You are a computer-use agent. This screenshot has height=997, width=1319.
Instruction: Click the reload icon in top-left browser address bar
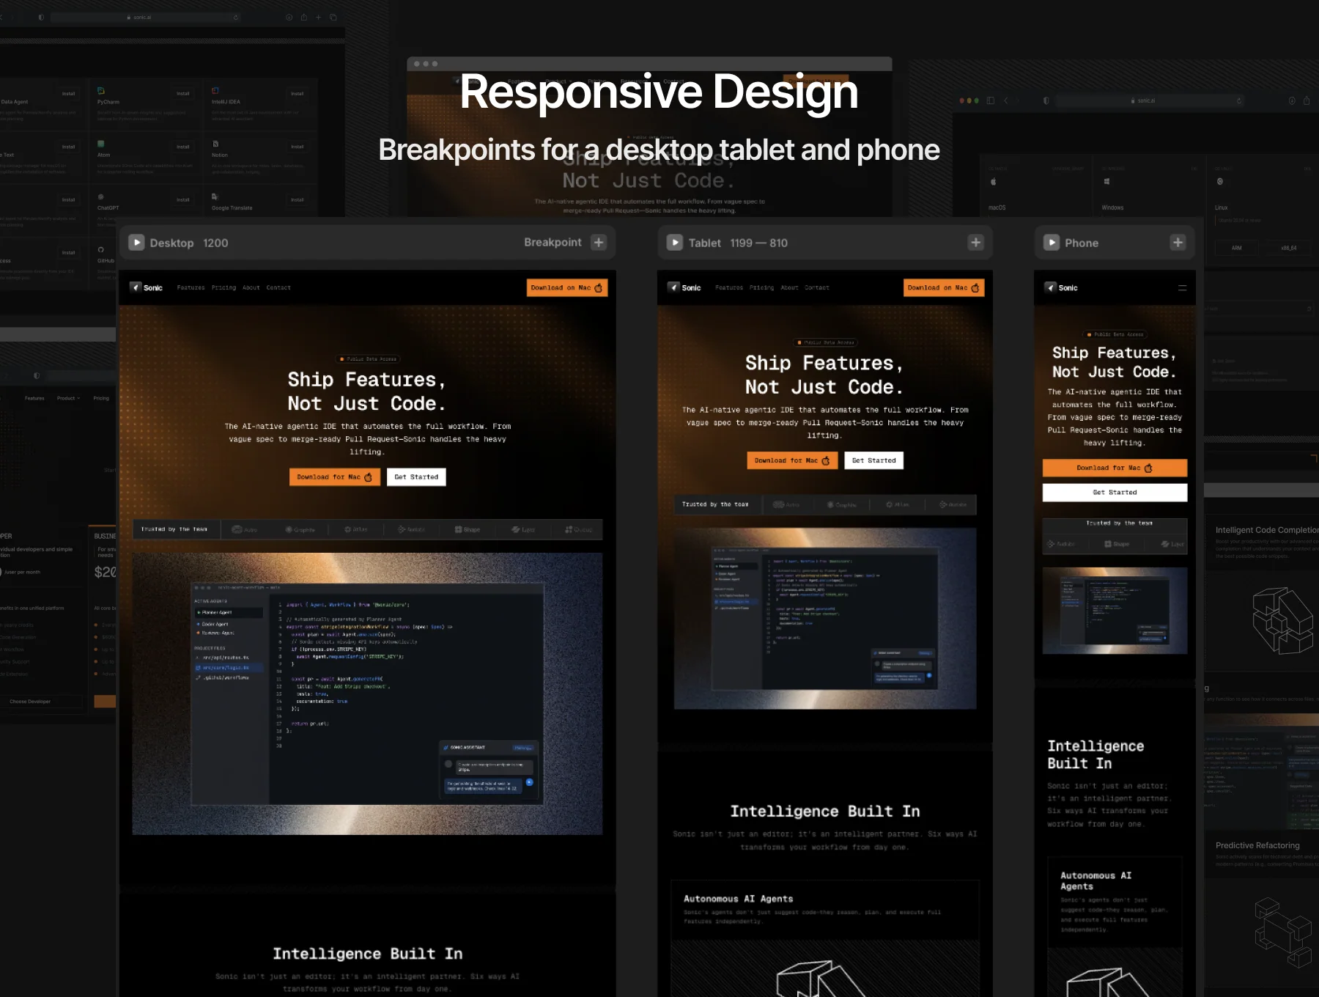tap(236, 17)
